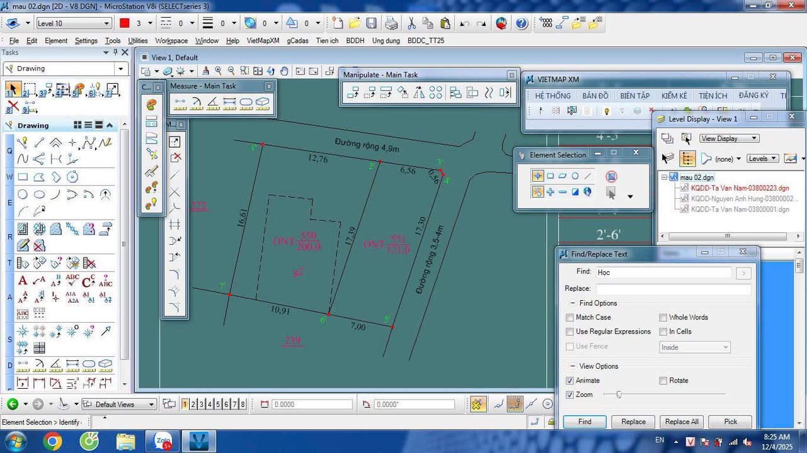This screenshot has height=453, width=807.
Task: Open the View Display dropdown
Action: [x=729, y=138]
